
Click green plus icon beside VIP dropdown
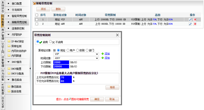pos(103,54)
